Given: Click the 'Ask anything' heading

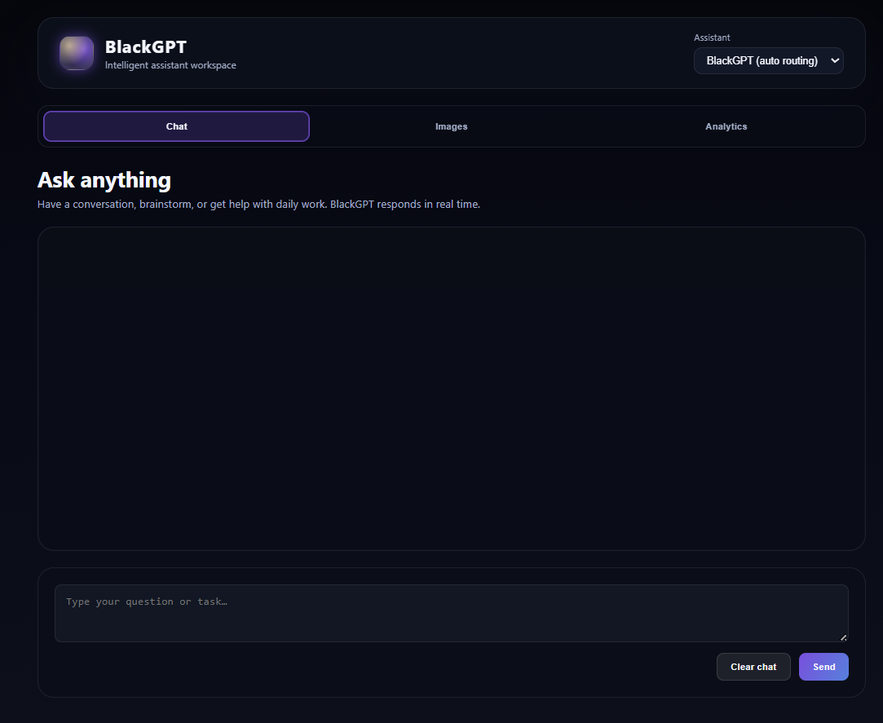Looking at the screenshot, I should click(x=104, y=179).
